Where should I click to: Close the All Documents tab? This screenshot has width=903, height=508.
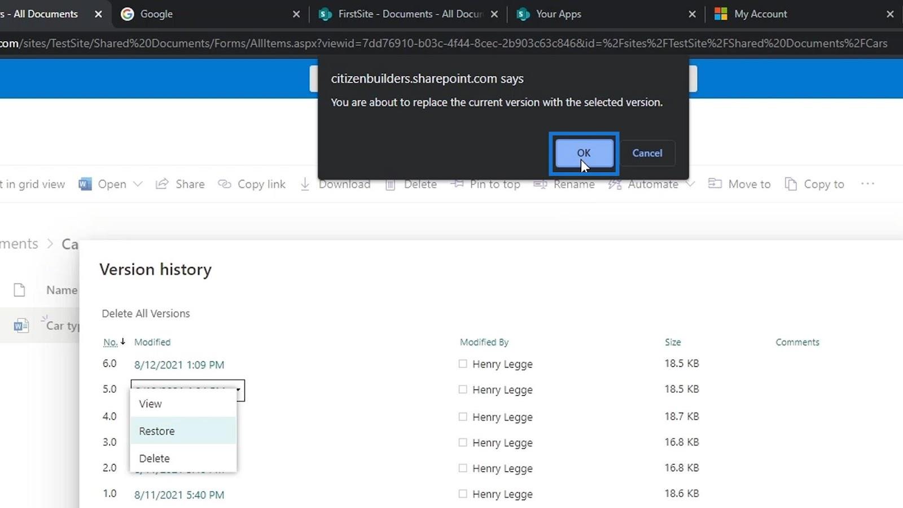[x=98, y=14]
